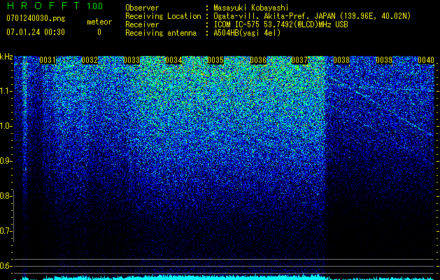
Task: Click the Observer field label
Action: [x=142, y=8]
